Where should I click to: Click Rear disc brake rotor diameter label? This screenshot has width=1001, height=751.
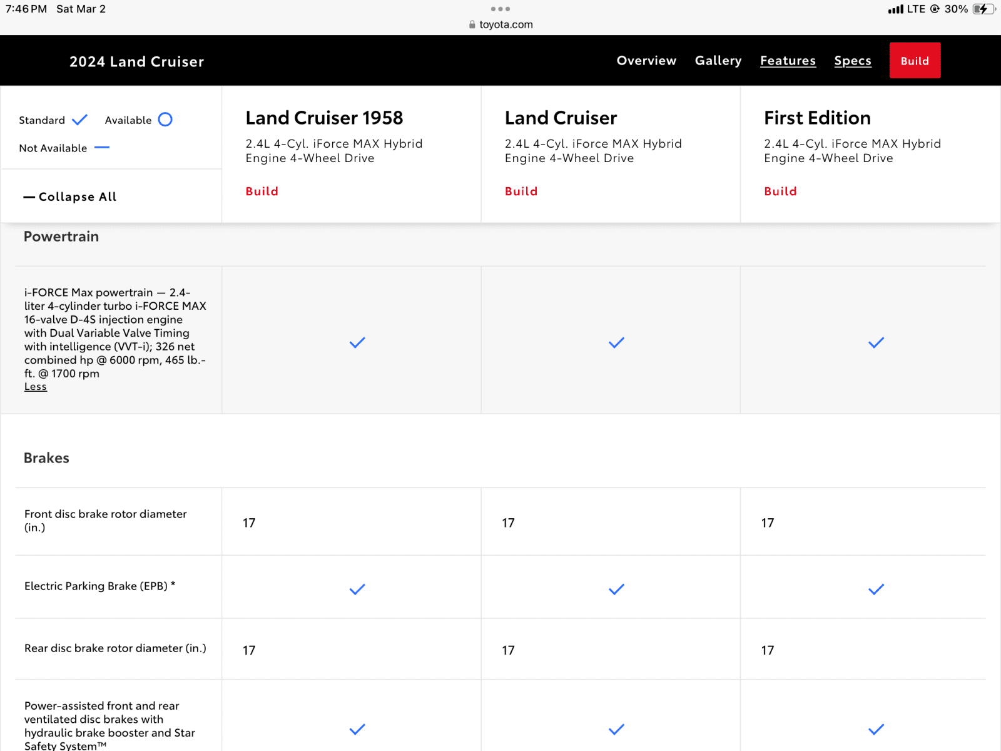click(115, 648)
